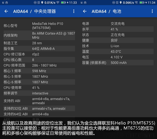Select the 指令集 row showing 64位 ARMv8-A

[39, 49]
